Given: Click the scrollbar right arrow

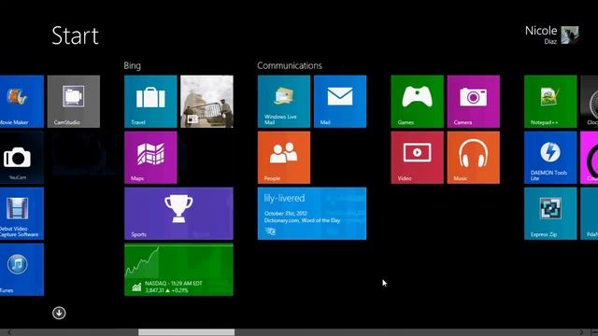Looking at the screenshot, I should 581,332.
